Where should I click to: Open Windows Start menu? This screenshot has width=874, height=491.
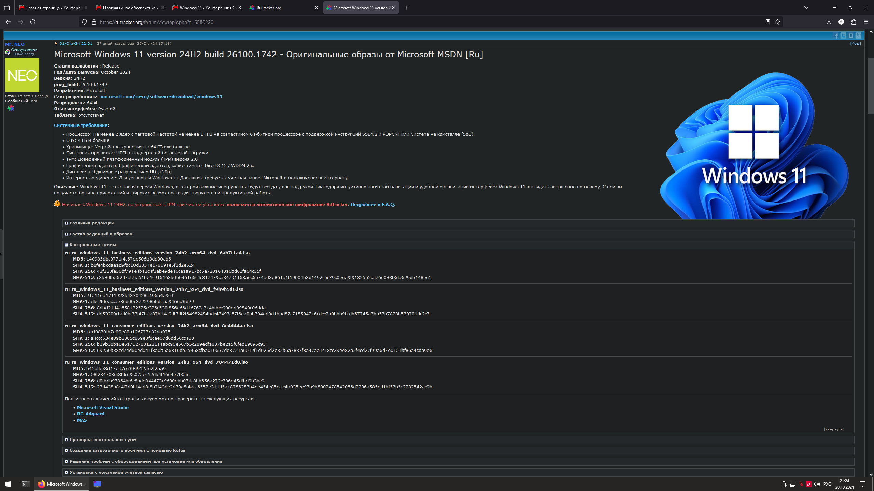8,484
